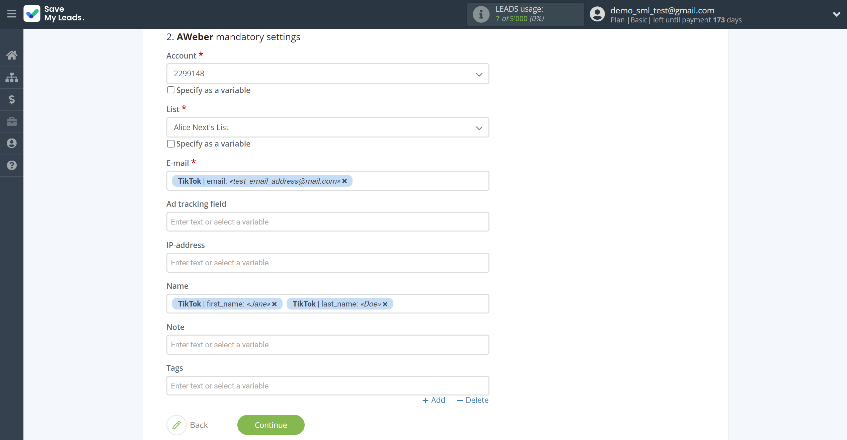
Task: Check Specify as a variable under List
Action: click(x=171, y=144)
